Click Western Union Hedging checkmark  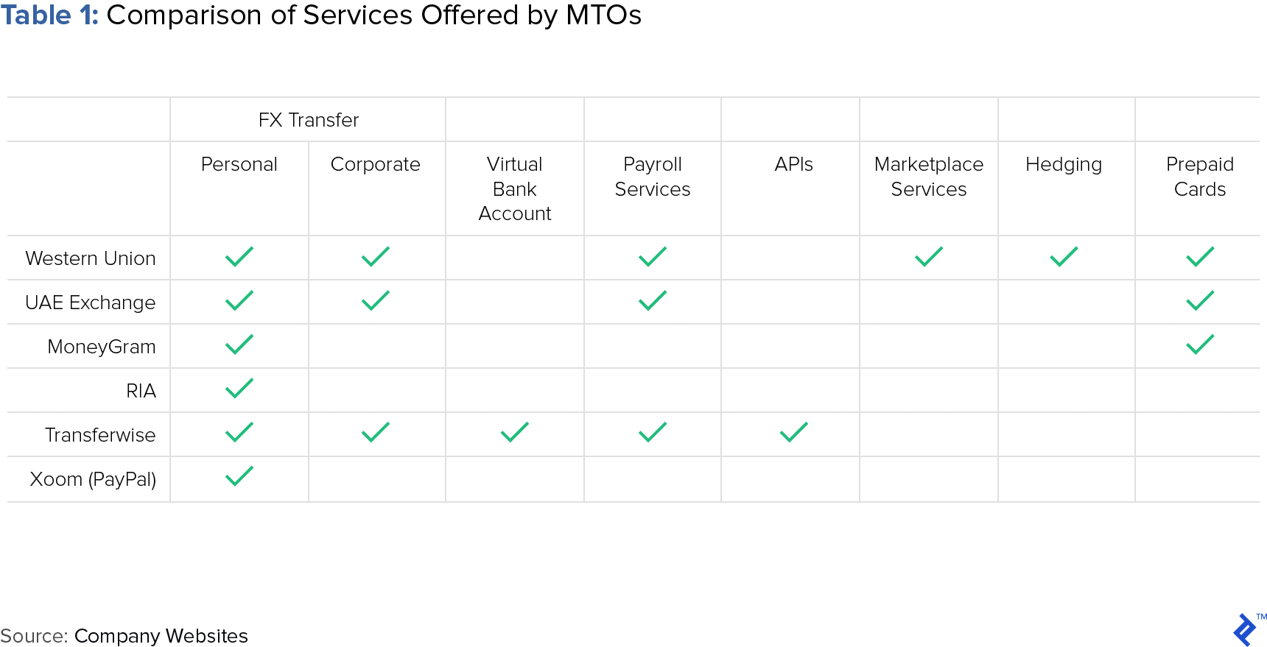coord(1064,256)
